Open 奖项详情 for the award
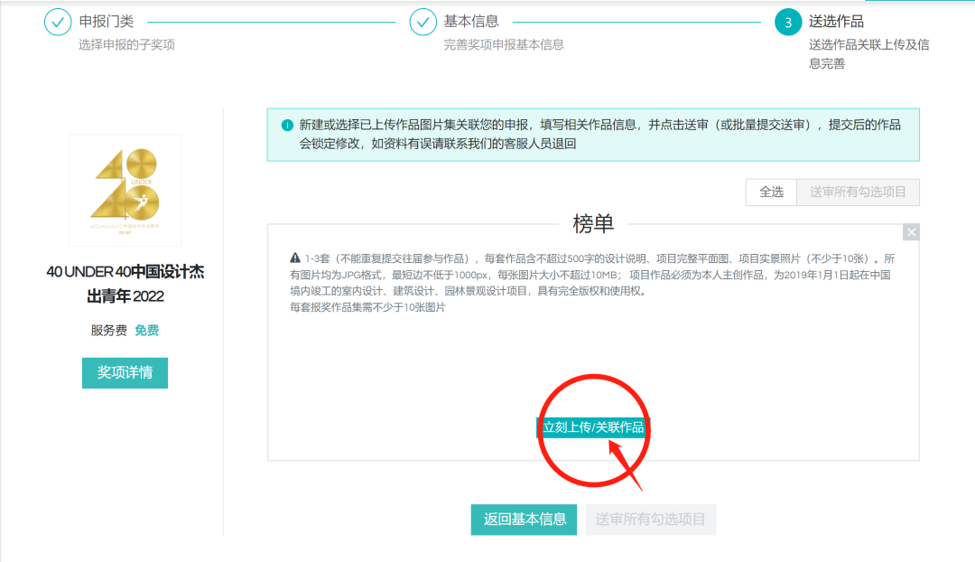Screen dimensions: 975x562 tap(125, 372)
